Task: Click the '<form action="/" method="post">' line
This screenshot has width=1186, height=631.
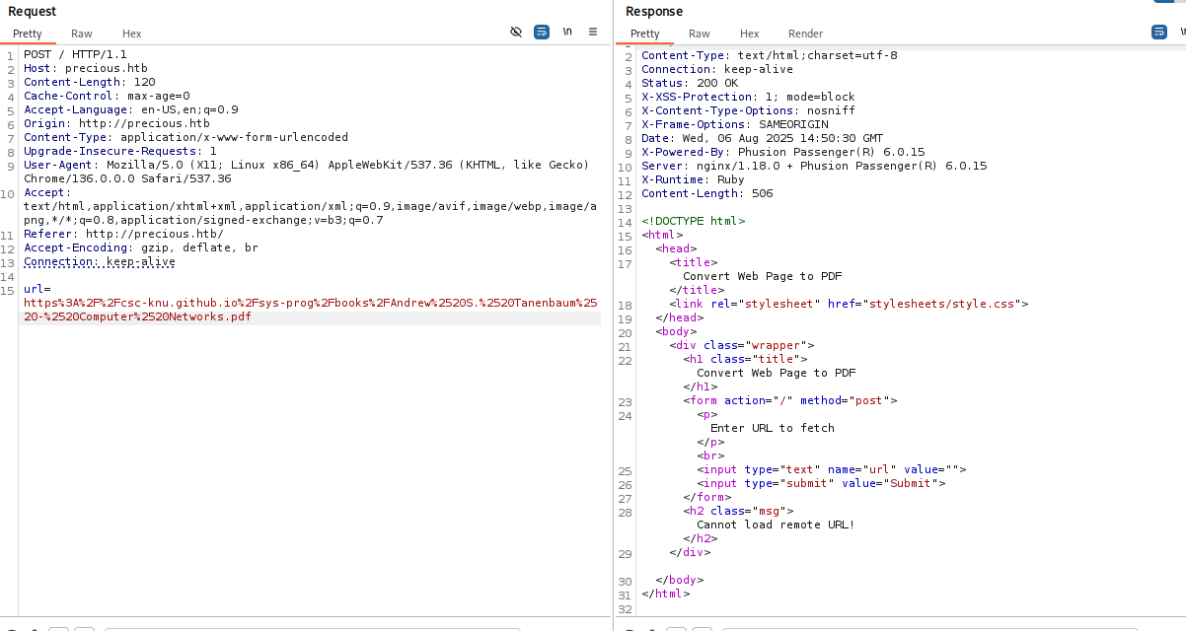Action: [790, 400]
